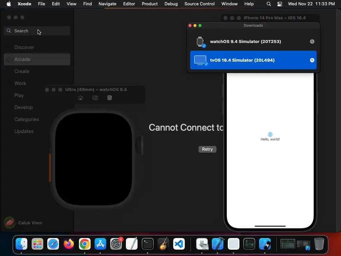Reveal the watchOS 9.4 Simulator in Finder
This screenshot has width=341, height=256.
pos(312,41)
